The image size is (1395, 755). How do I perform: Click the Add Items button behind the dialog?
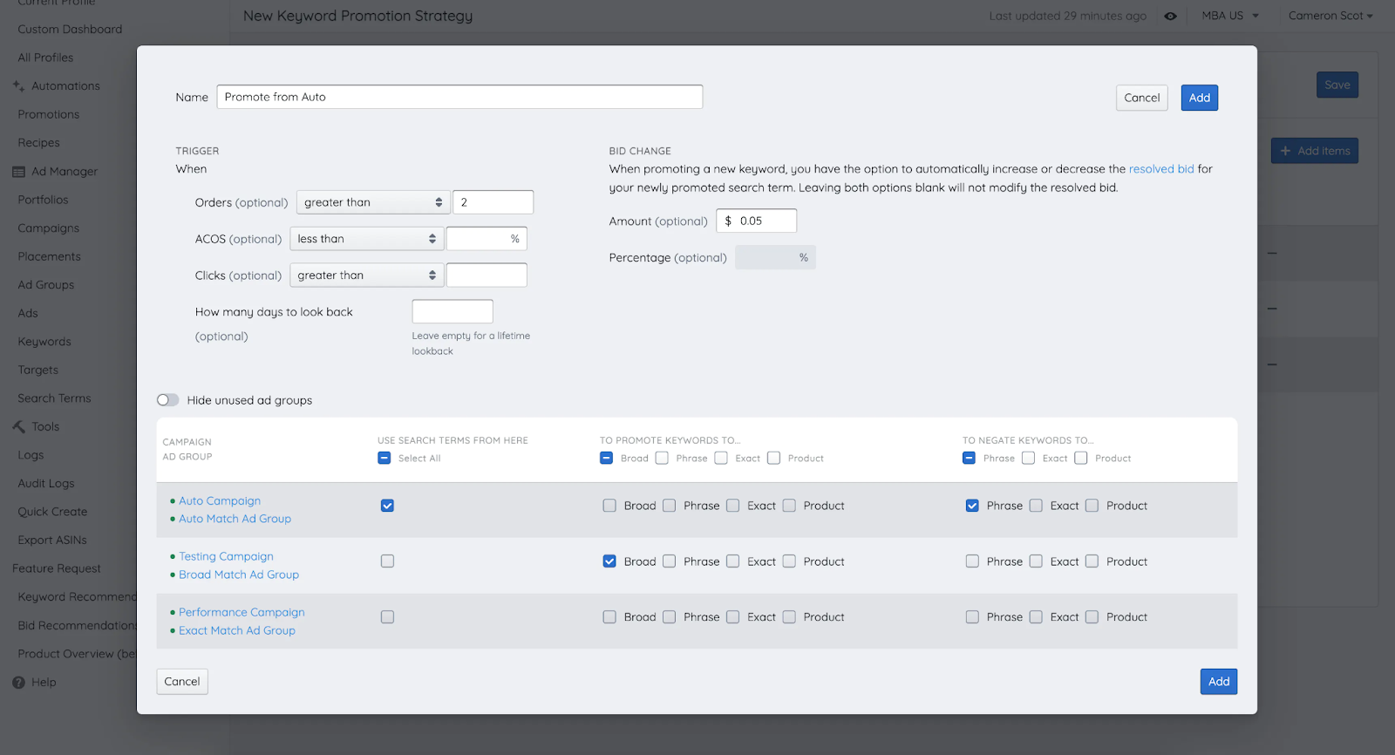click(1315, 151)
